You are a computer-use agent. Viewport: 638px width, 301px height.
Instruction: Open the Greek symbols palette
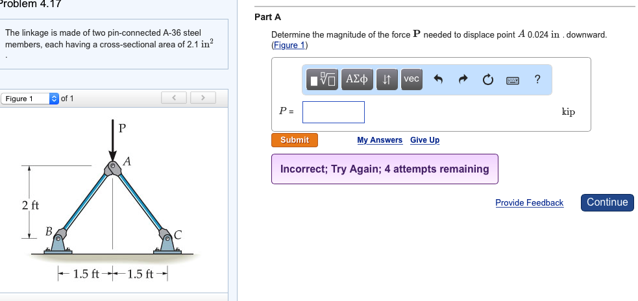[357, 79]
